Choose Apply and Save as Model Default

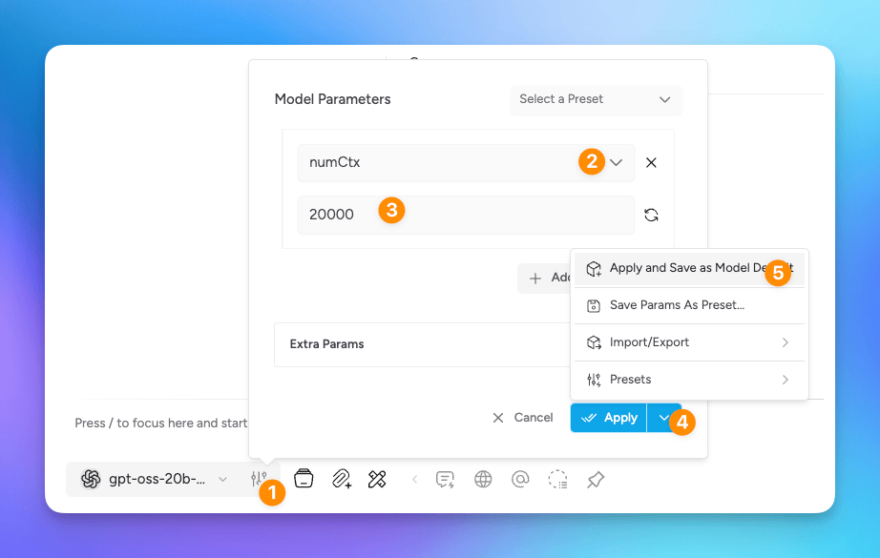[687, 269]
